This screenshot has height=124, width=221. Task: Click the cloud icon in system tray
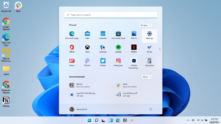tap(193, 120)
